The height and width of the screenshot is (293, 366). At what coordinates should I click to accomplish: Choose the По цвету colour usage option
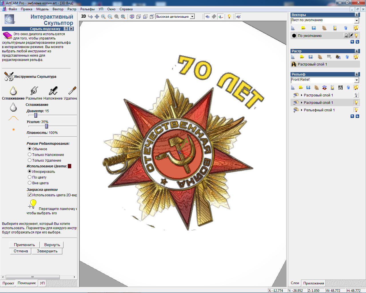pyautogui.click(x=29, y=177)
